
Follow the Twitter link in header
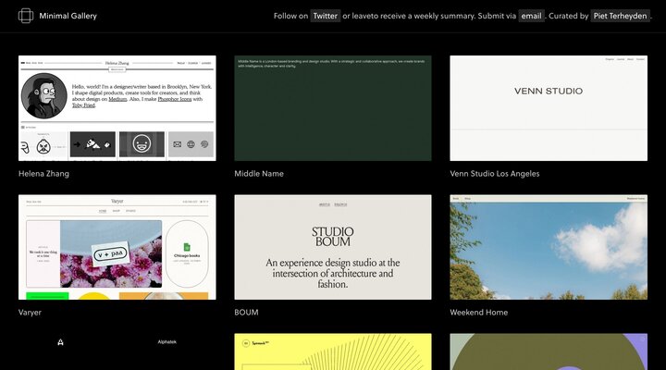click(325, 16)
